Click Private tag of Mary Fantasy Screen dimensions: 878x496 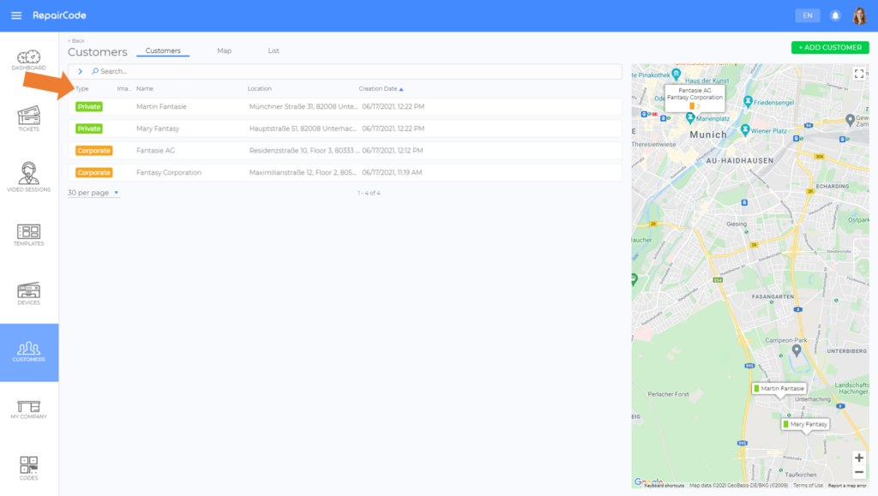[x=89, y=128]
